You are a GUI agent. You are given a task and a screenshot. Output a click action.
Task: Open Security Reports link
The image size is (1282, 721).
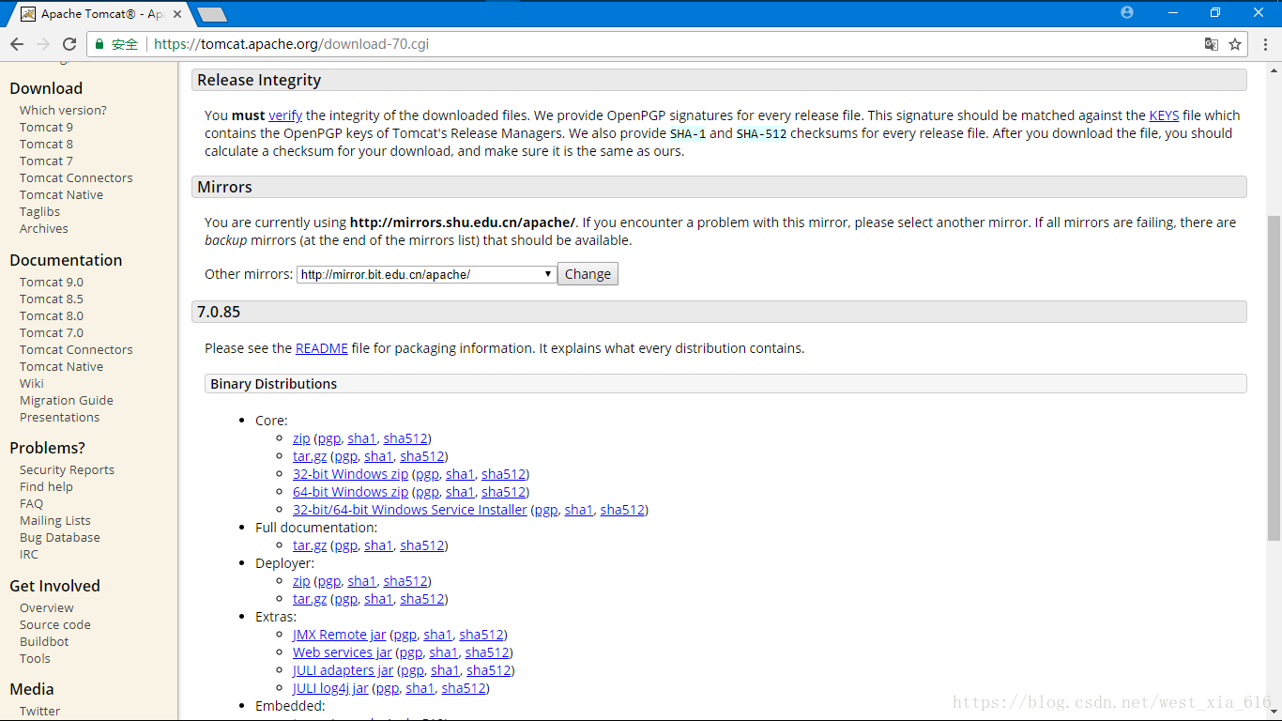tap(67, 469)
